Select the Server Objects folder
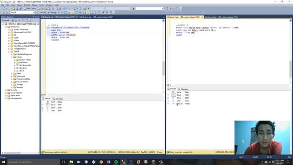Viewport: 293px width, 165px height. click(x=16, y=93)
